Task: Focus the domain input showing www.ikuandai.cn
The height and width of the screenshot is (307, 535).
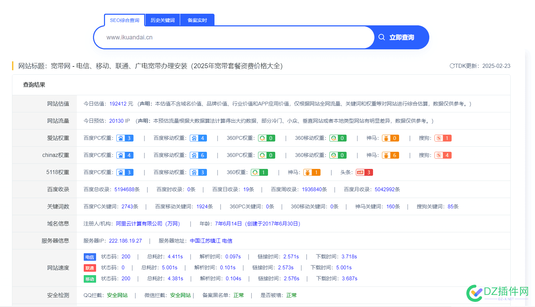Action: 233,37
